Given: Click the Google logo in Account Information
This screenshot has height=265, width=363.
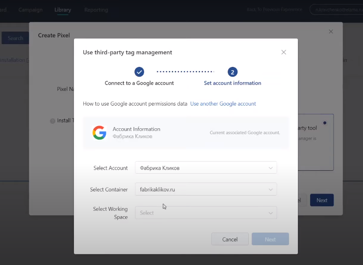Looking at the screenshot, I should [99, 132].
